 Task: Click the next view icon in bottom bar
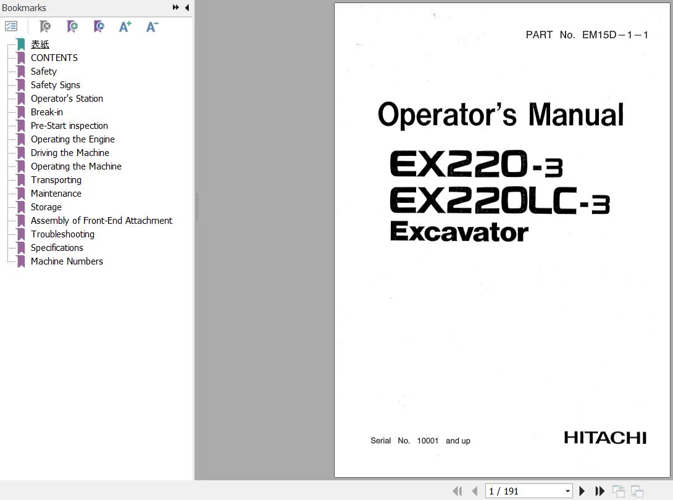(637, 491)
